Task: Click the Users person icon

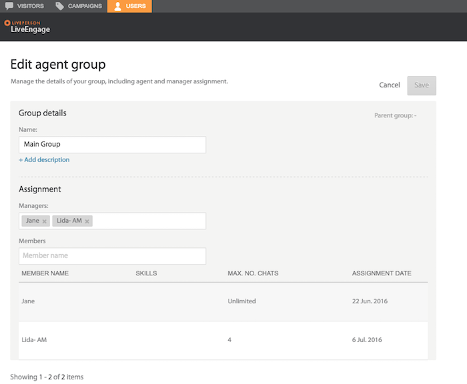Action: tap(118, 6)
